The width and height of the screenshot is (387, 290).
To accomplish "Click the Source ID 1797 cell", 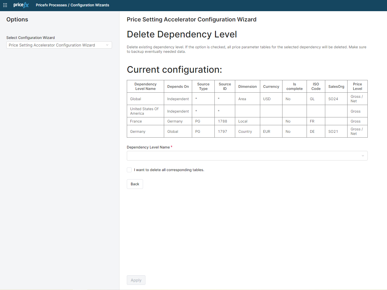I will pyautogui.click(x=223, y=132).
